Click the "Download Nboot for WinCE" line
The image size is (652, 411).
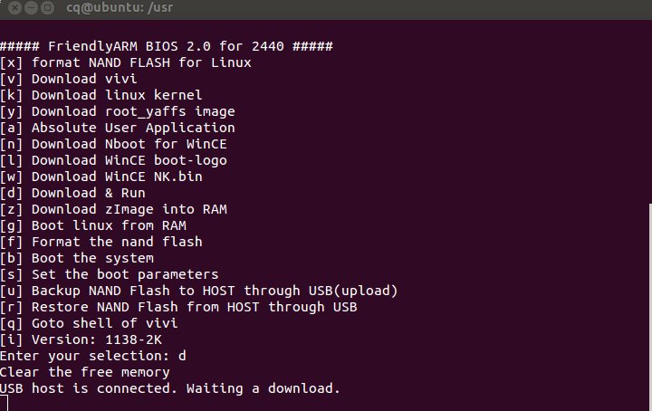point(117,144)
